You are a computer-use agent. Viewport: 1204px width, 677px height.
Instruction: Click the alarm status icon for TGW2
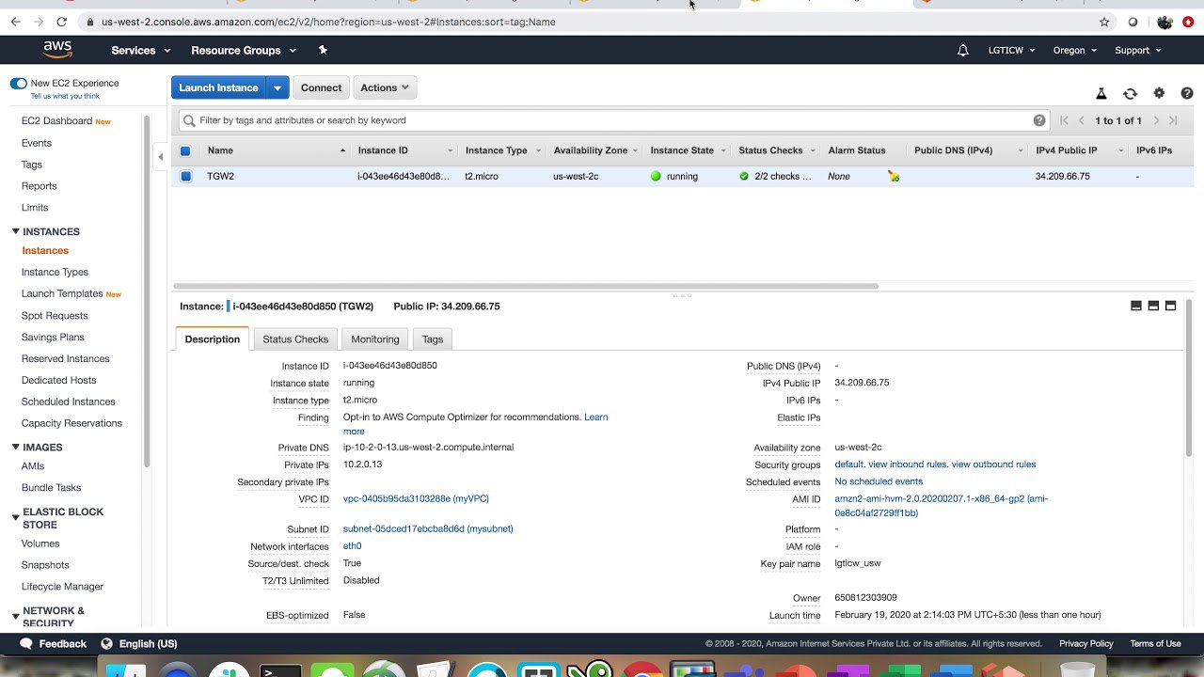pos(894,176)
